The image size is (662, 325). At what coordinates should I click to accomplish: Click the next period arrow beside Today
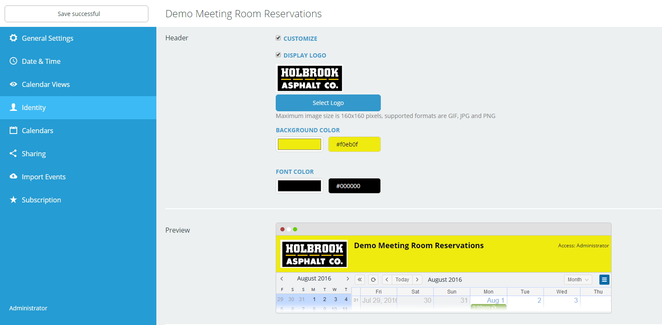click(417, 280)
